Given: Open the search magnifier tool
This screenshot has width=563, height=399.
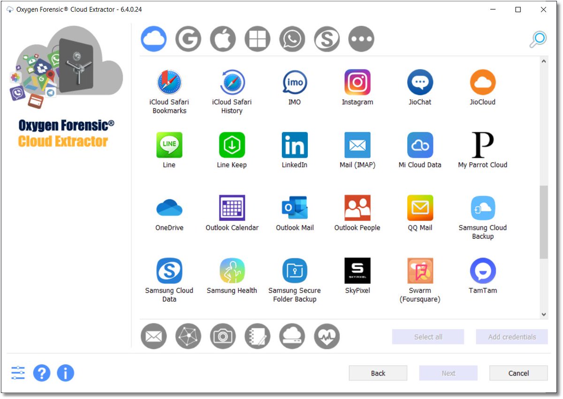Looking at the screenshot, I should pyautogui.click(x=538, y=40).
